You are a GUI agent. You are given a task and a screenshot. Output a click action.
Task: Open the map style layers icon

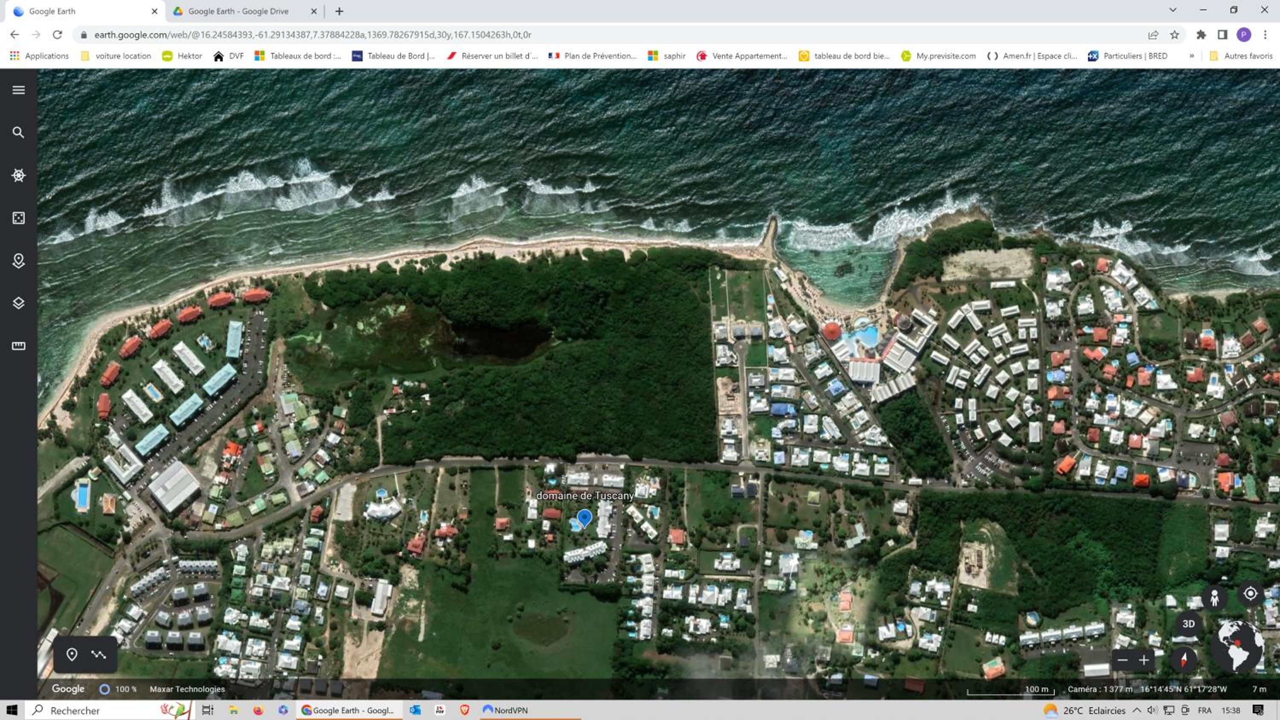(x=18, y=303)
